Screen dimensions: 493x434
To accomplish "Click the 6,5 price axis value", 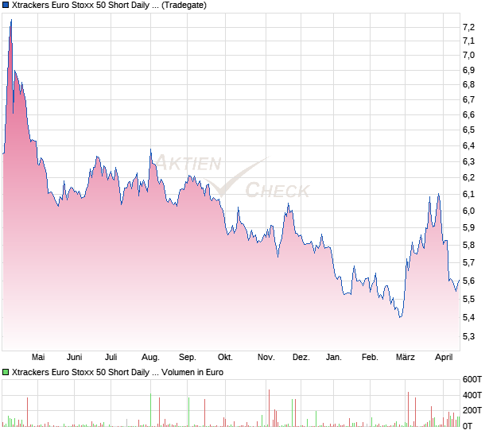I will point(469,130).
